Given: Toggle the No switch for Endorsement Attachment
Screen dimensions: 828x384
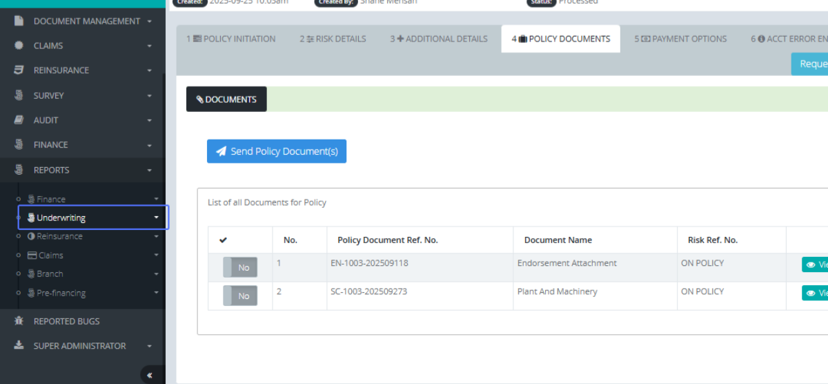Looking at the screenshot, I should 240,267.
